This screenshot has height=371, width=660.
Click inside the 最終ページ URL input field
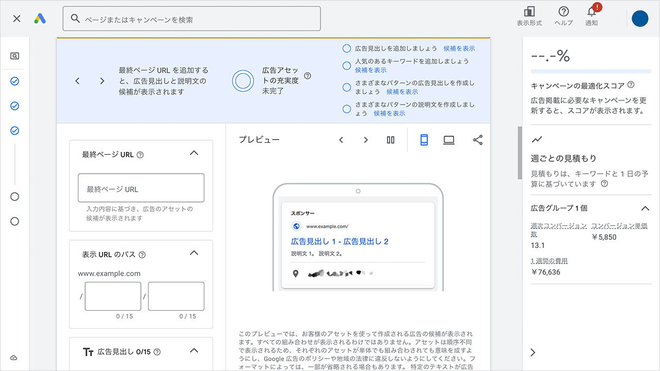(x=140, y=188)
